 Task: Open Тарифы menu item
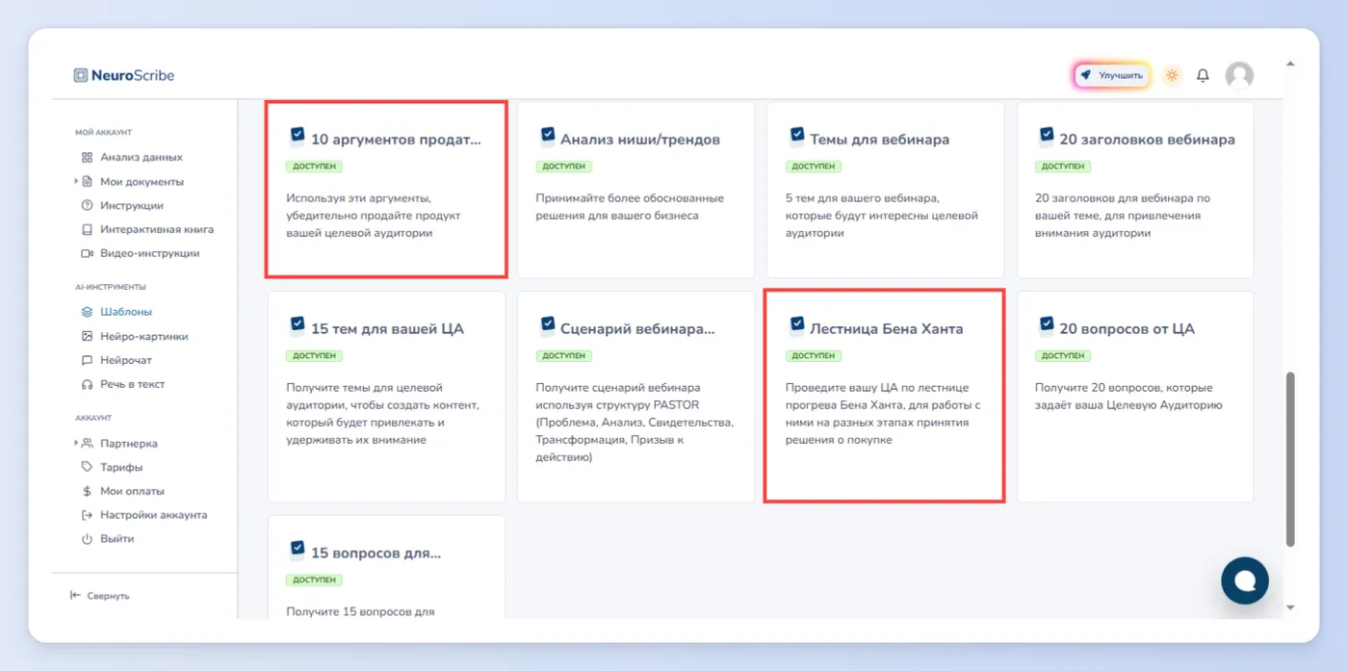[112, 467]
